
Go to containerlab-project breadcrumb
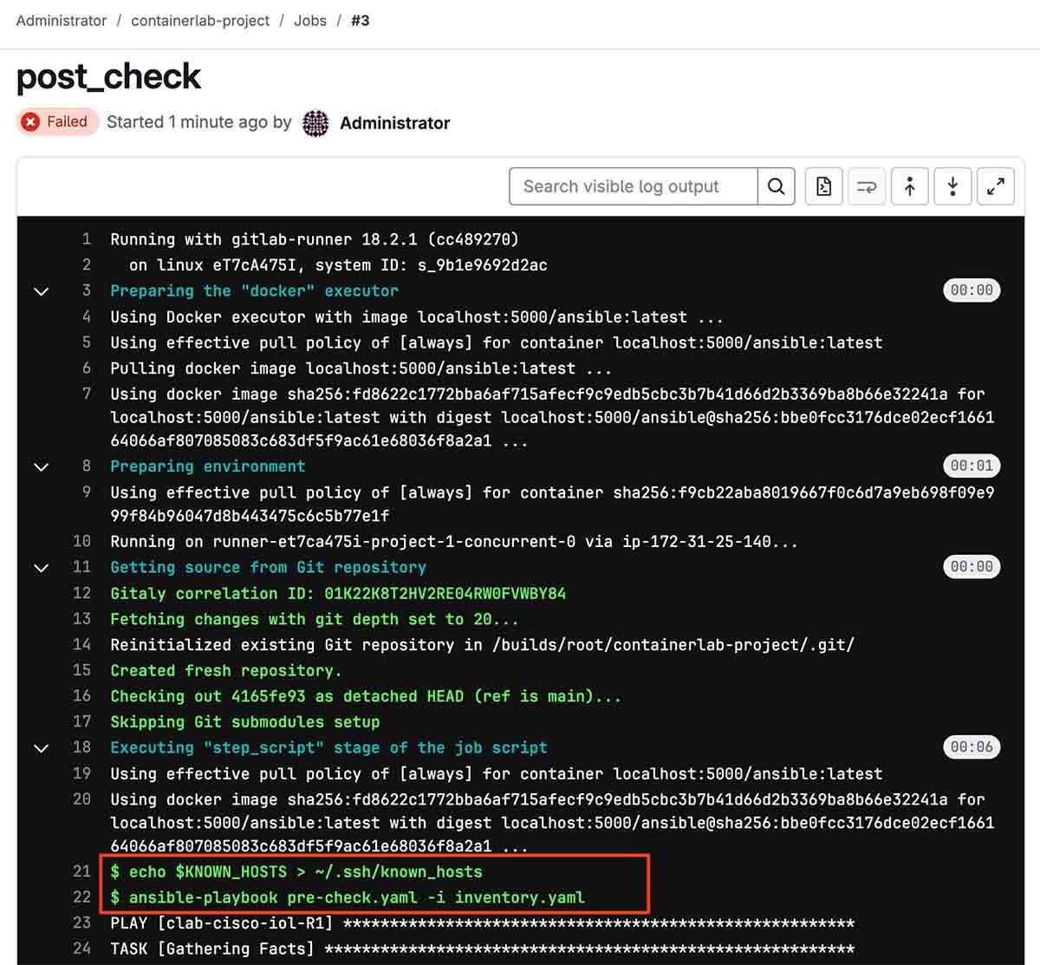tap(200, 20)
